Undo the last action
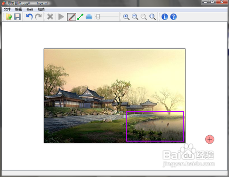Image resolution: width=229 pixels, height=177 pixels. [x=29, y=16]
